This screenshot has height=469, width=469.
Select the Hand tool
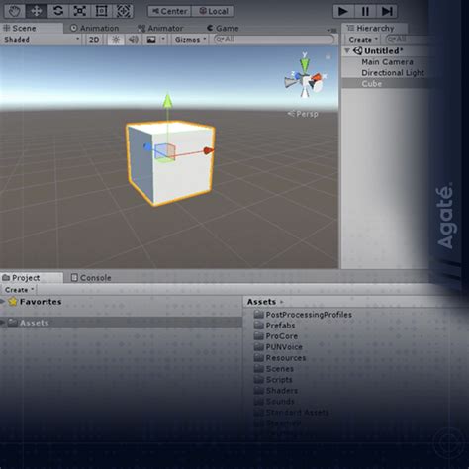(x=14, y=11)
